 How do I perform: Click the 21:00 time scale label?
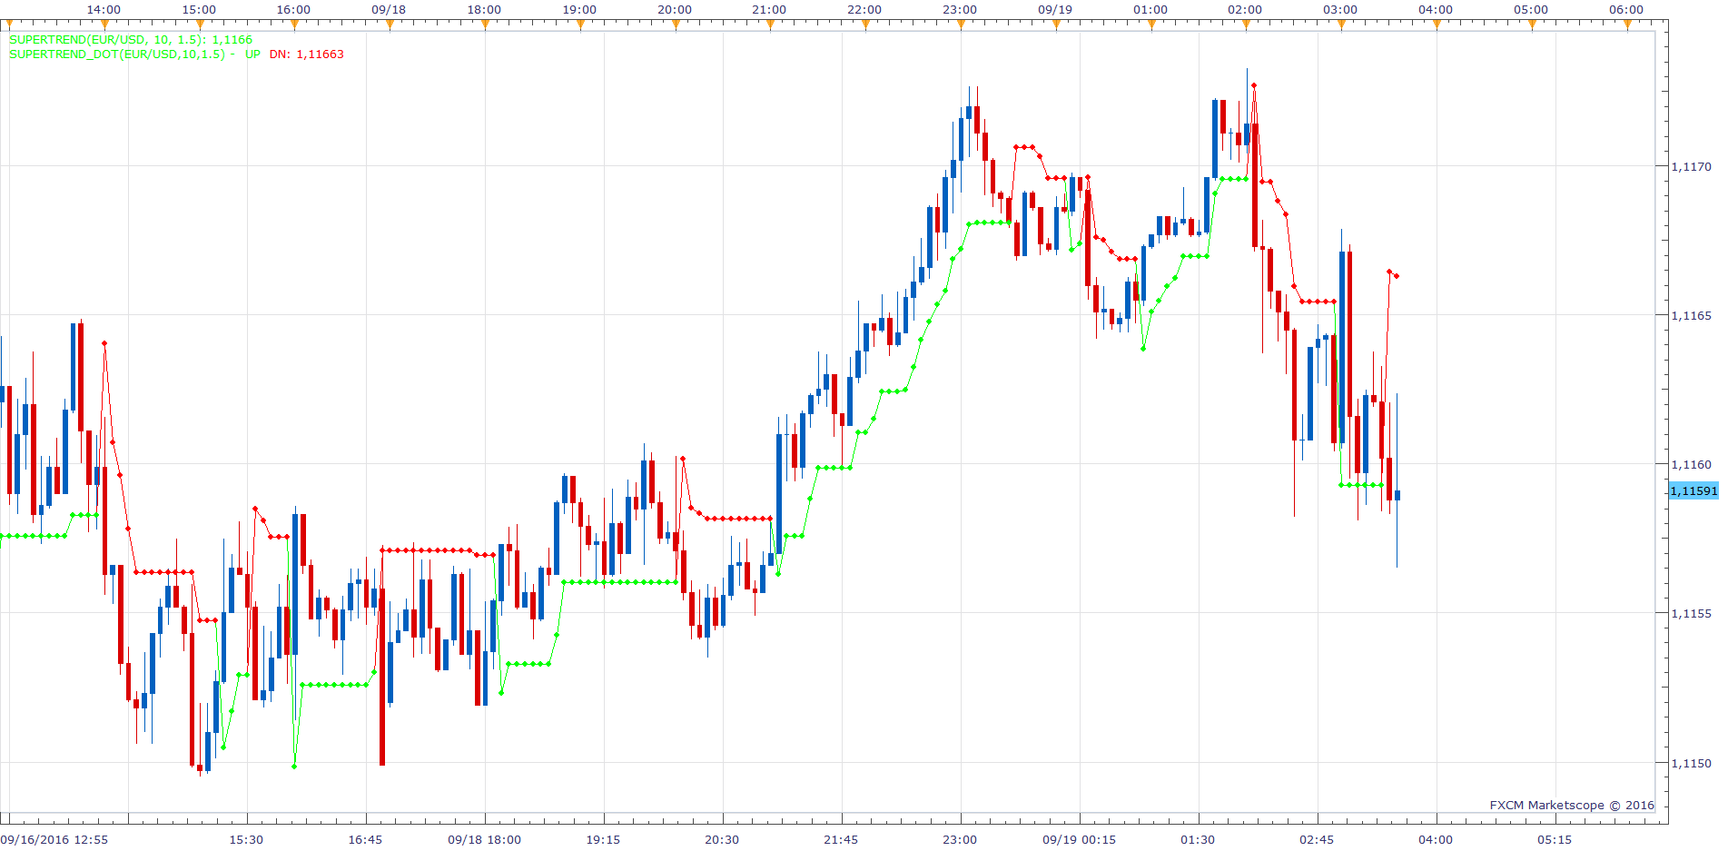coord(769,10)
